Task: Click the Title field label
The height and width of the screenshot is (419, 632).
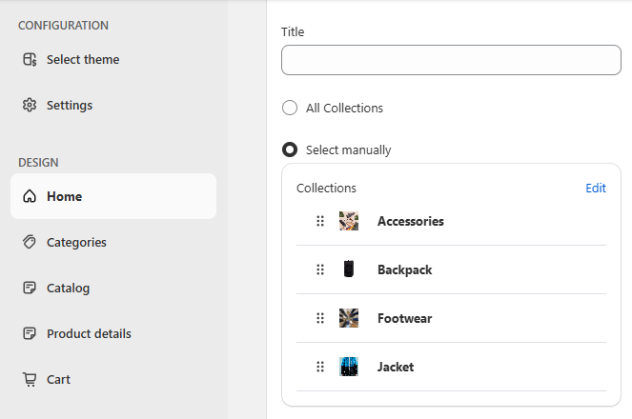Action: pyautogui.click(x=293, y=31)
